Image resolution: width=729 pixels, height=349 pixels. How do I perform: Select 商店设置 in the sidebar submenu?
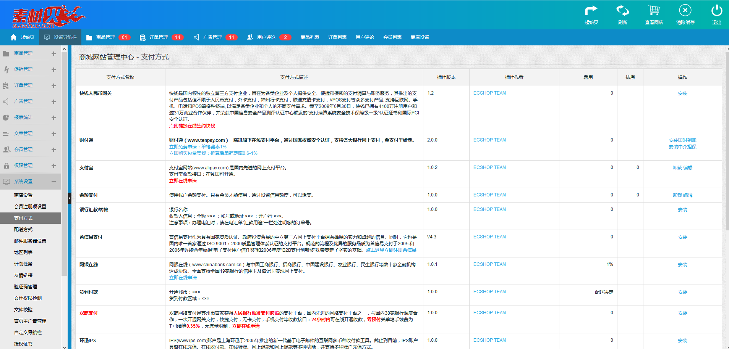[x=23, y=195]
